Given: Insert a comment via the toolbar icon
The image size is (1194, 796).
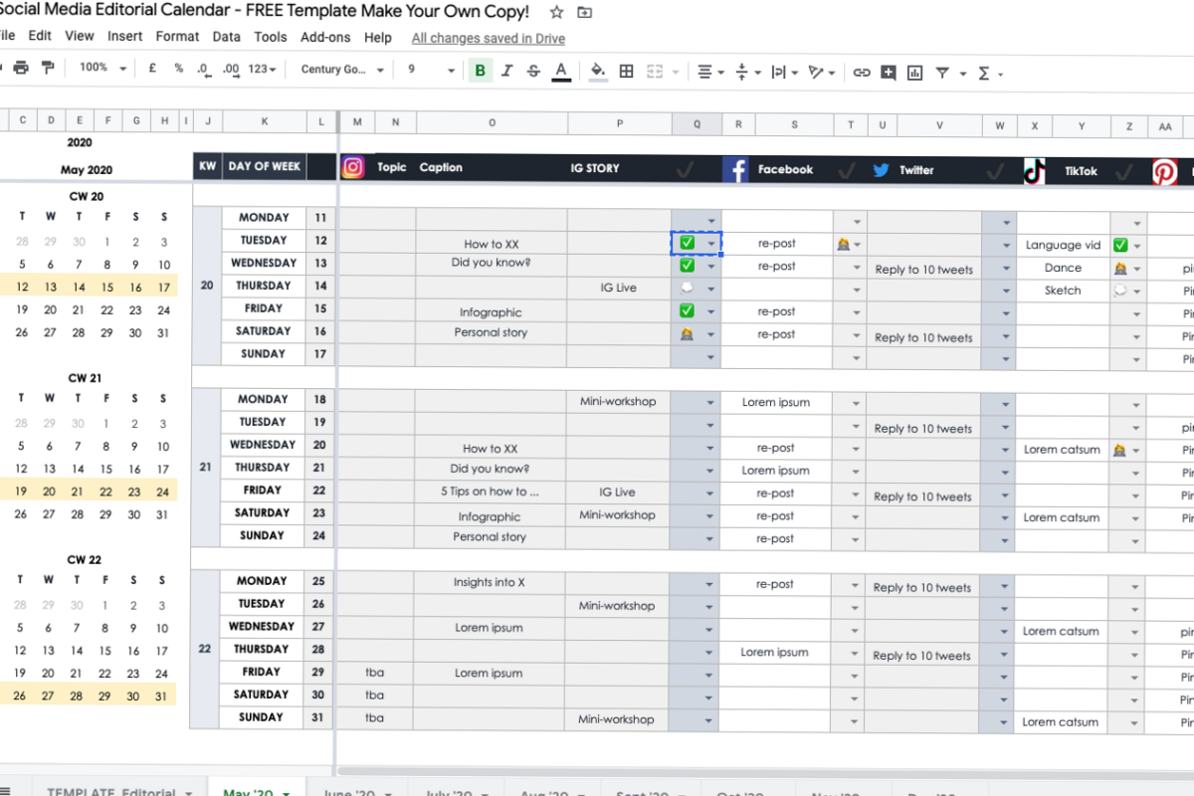Looking at the screenshot, I should tap(889, 71).
